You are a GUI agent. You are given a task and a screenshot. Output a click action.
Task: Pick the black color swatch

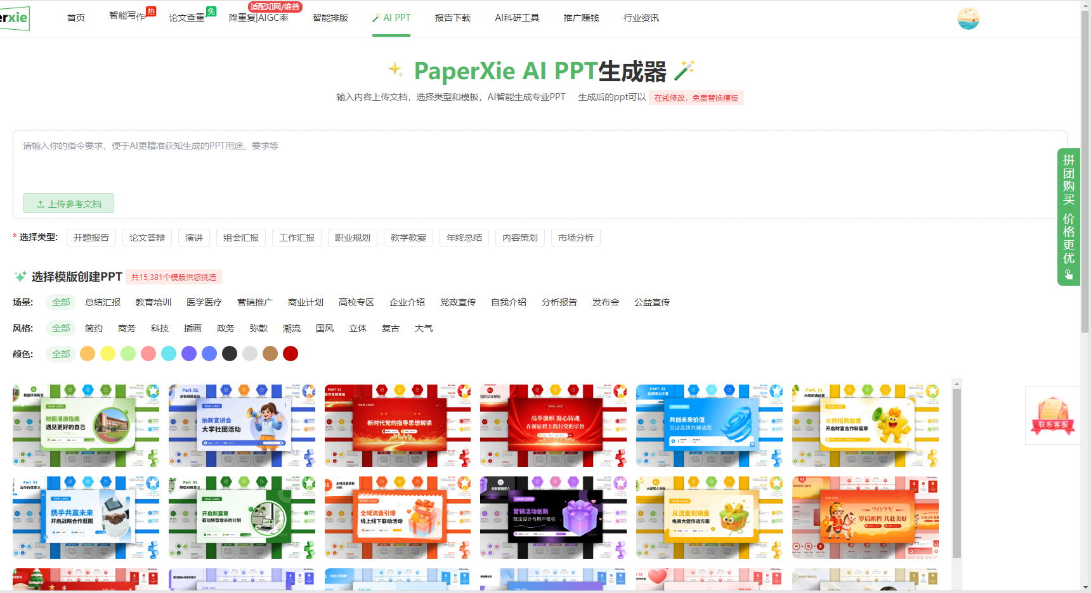pos(230,354)
